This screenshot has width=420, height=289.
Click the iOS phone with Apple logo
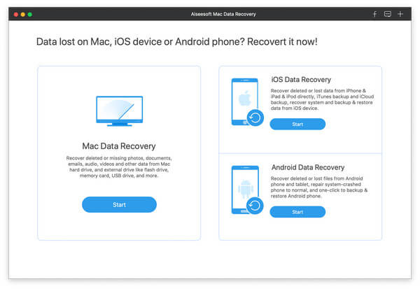tap(243, 100)
